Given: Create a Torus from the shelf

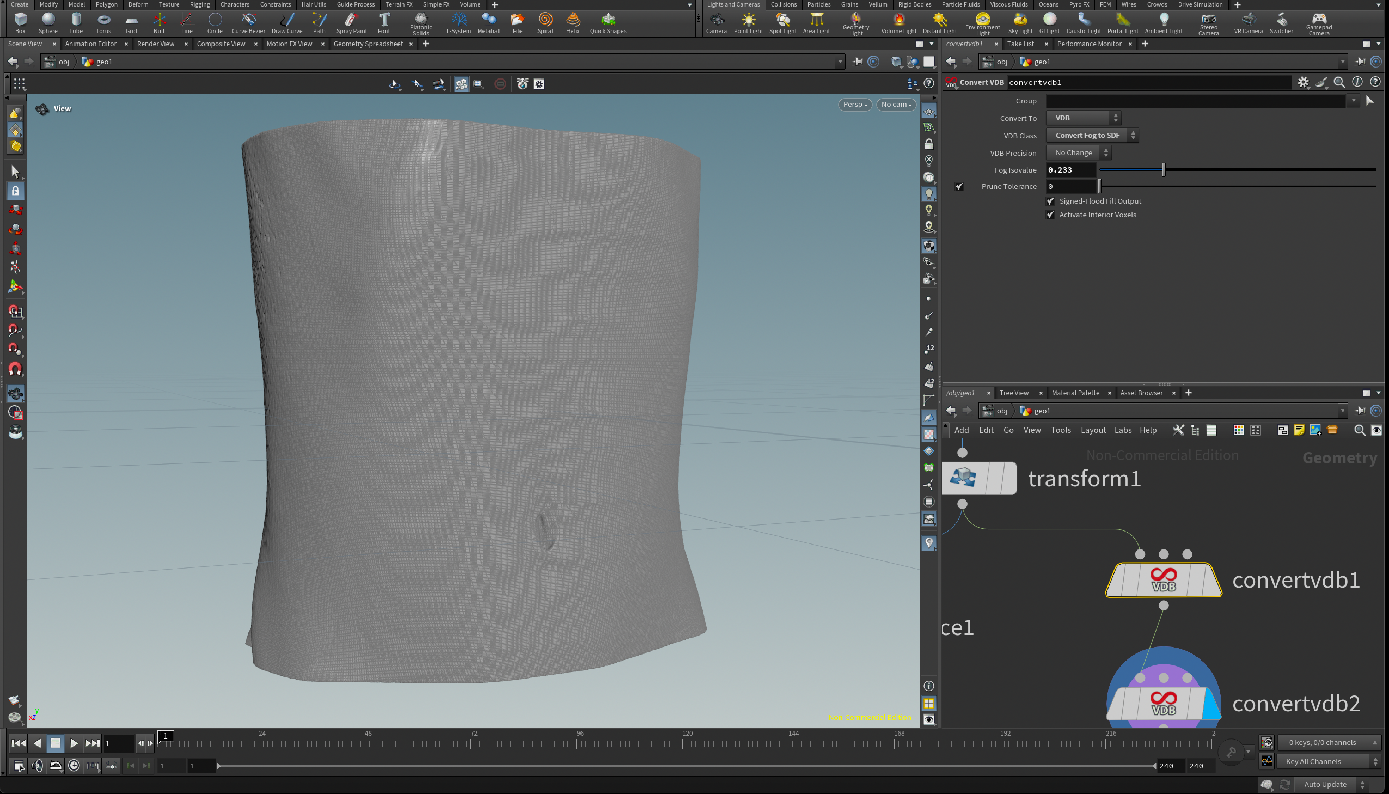Looking at the screenshot, I should click(103, 23).
